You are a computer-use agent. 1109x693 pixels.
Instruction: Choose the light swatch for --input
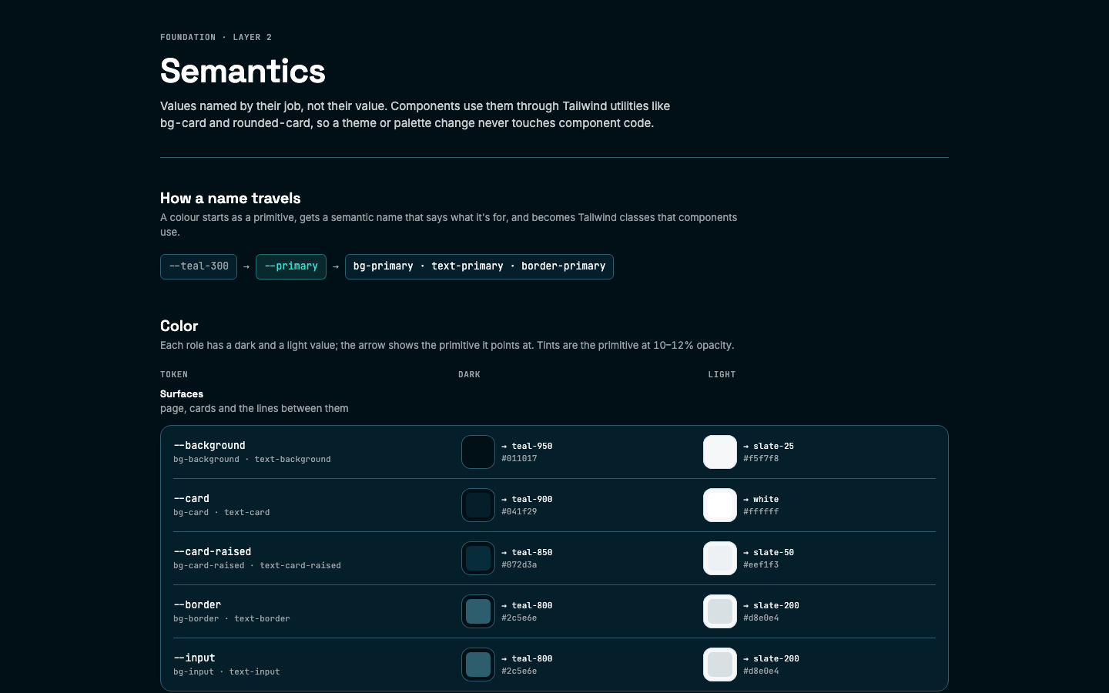click(720, 665)
